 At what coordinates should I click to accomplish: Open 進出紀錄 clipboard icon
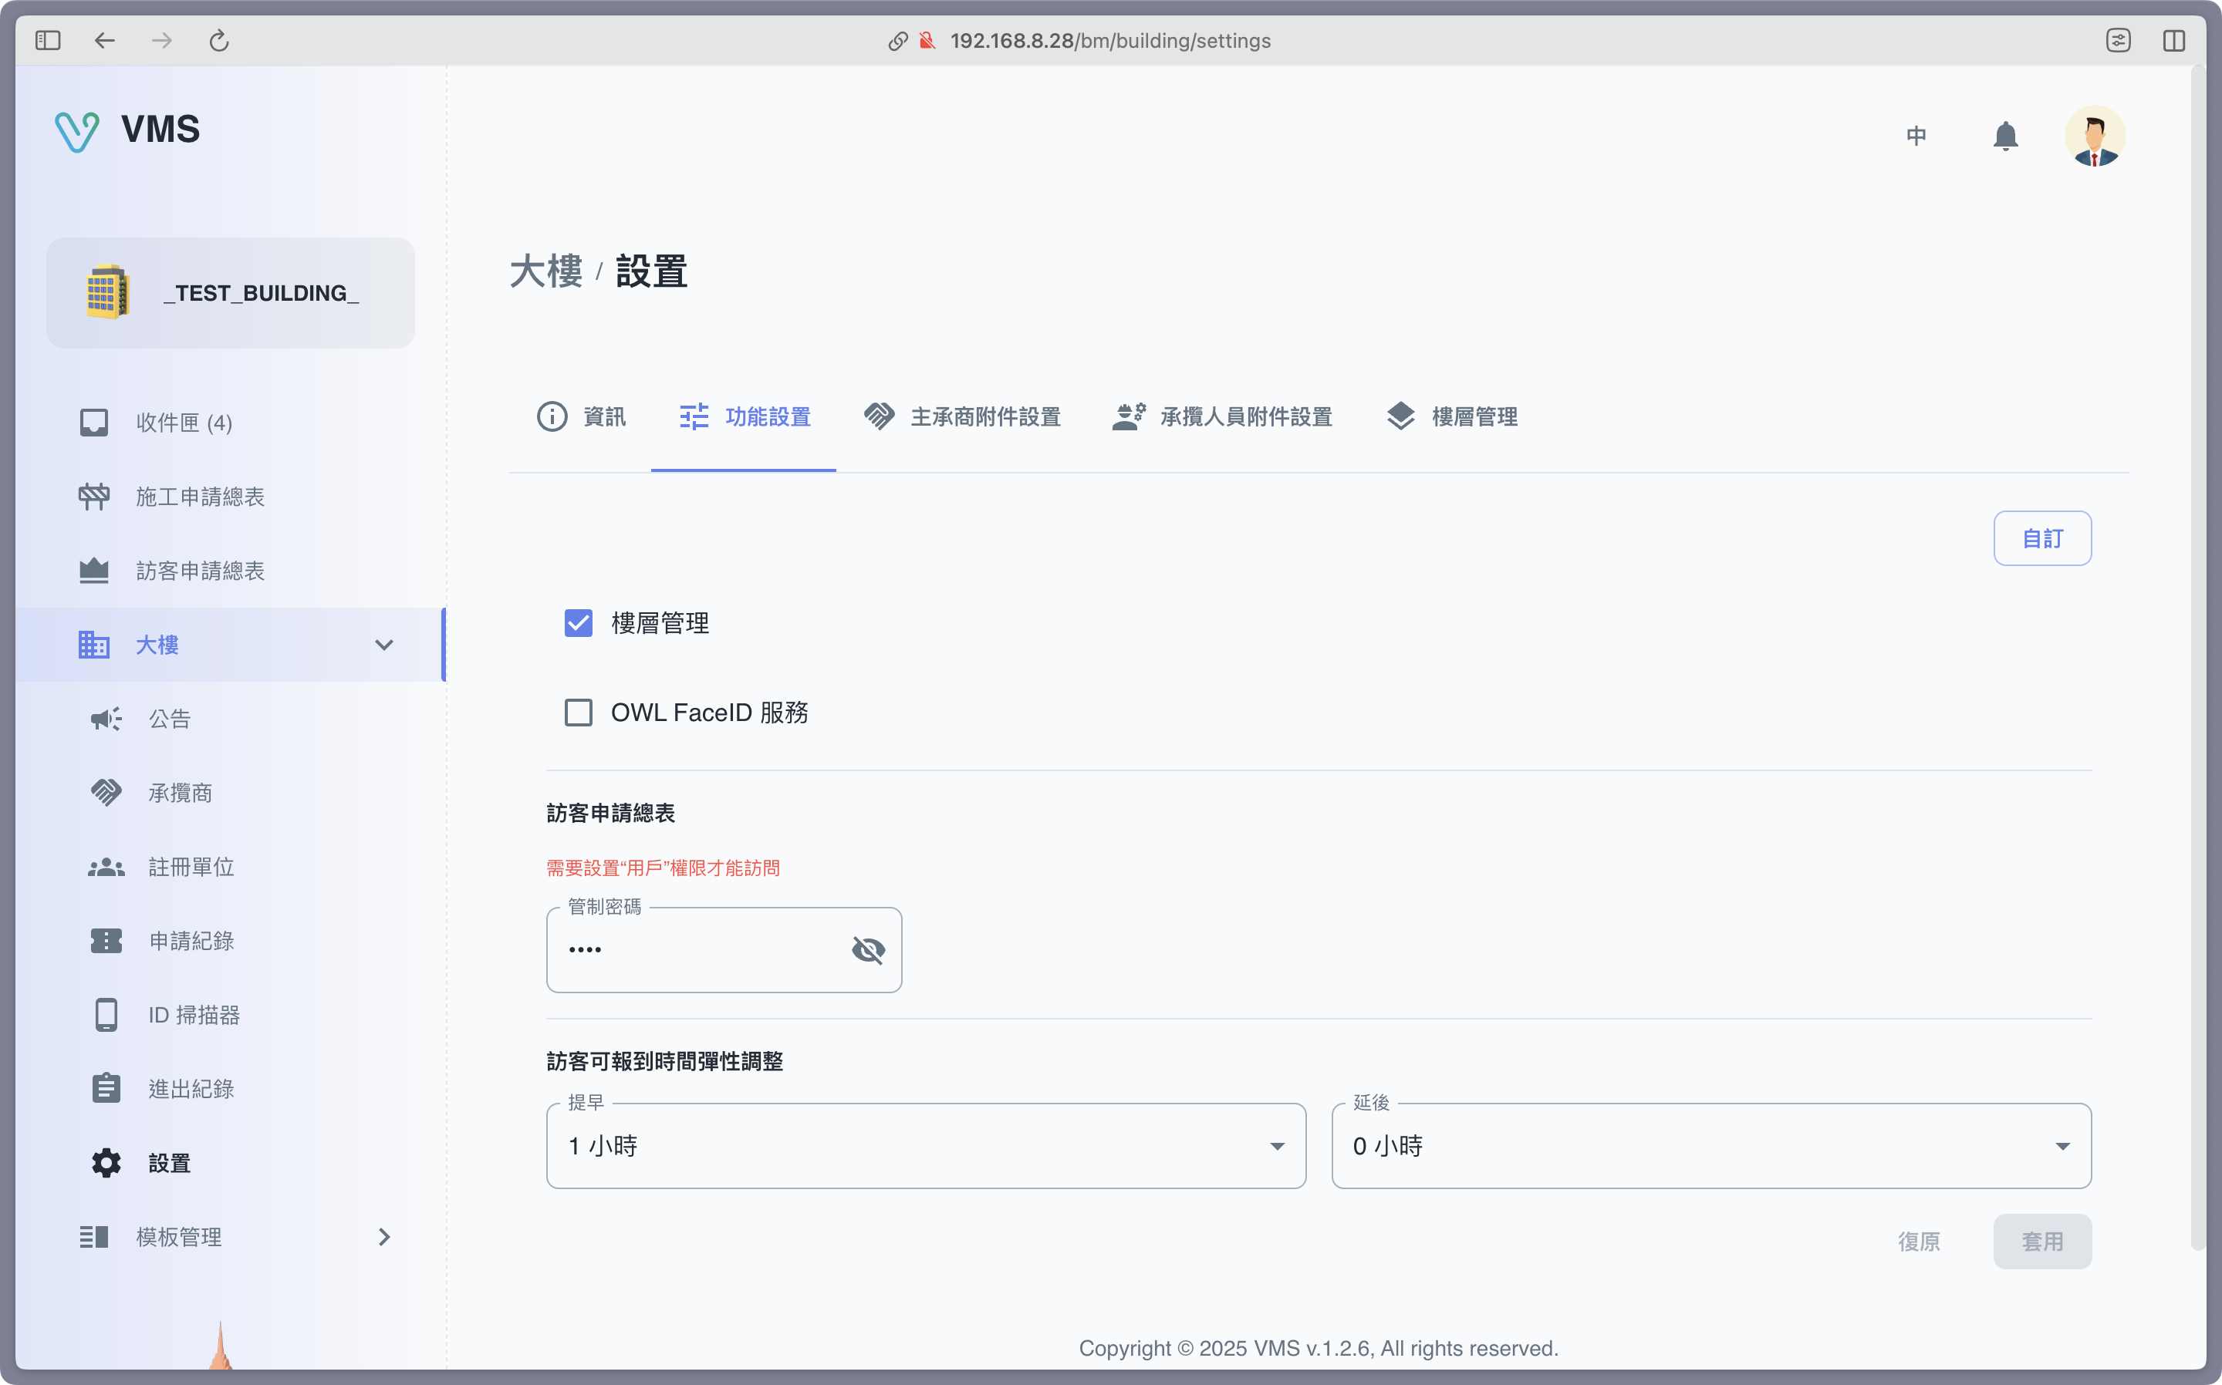pos(106,1088)
